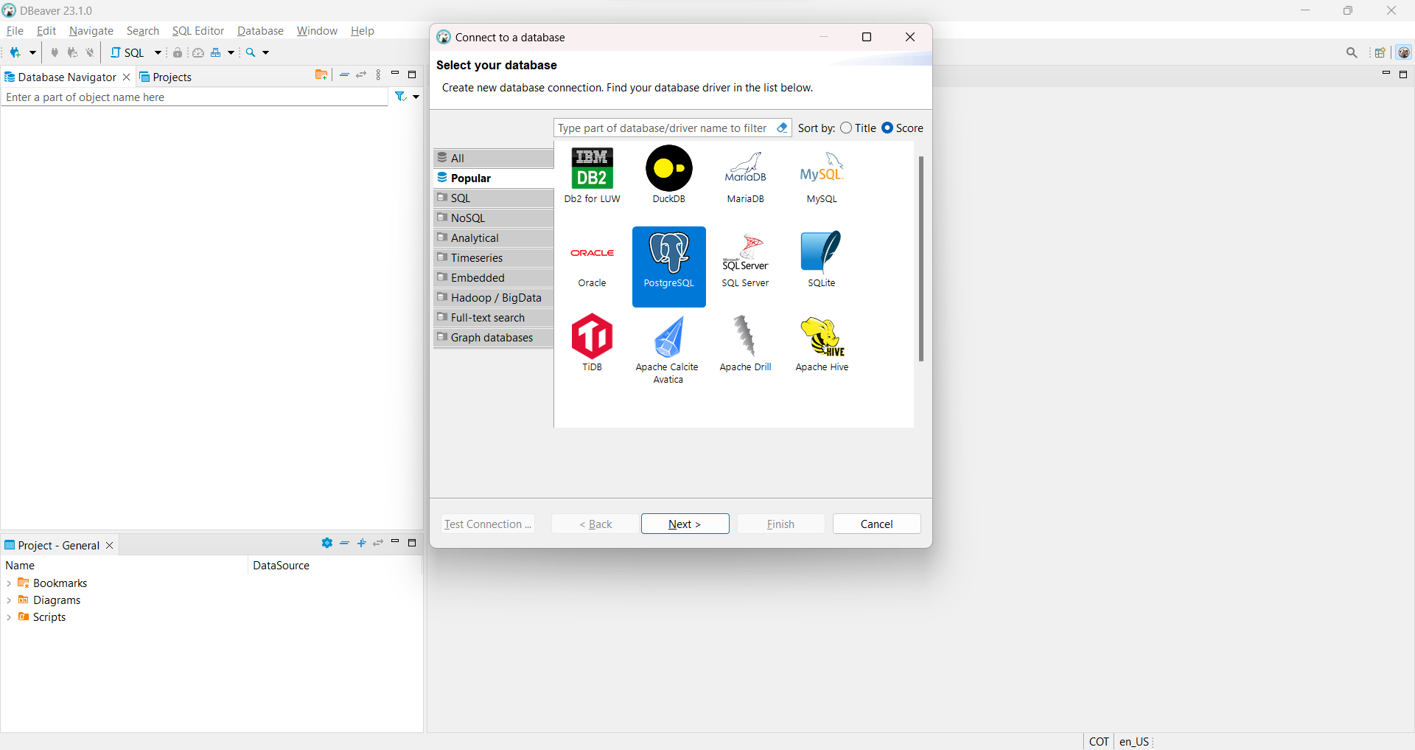
Task: Click the main window top-right search icon
Action: [x=1352, y=52]
